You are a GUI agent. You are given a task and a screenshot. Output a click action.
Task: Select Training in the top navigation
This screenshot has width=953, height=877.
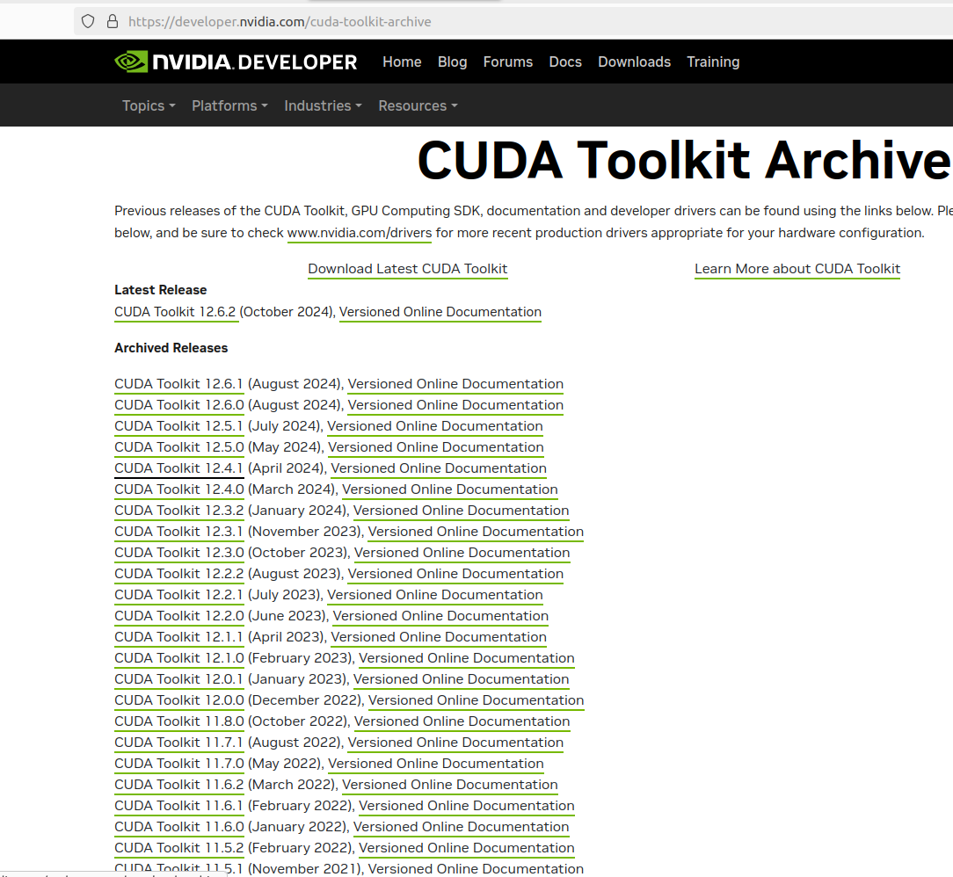713,62
